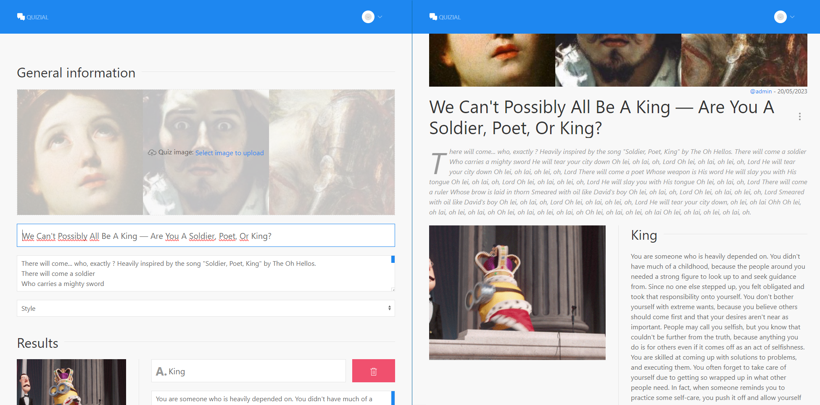Click Select image to upload link

point(229,153)
